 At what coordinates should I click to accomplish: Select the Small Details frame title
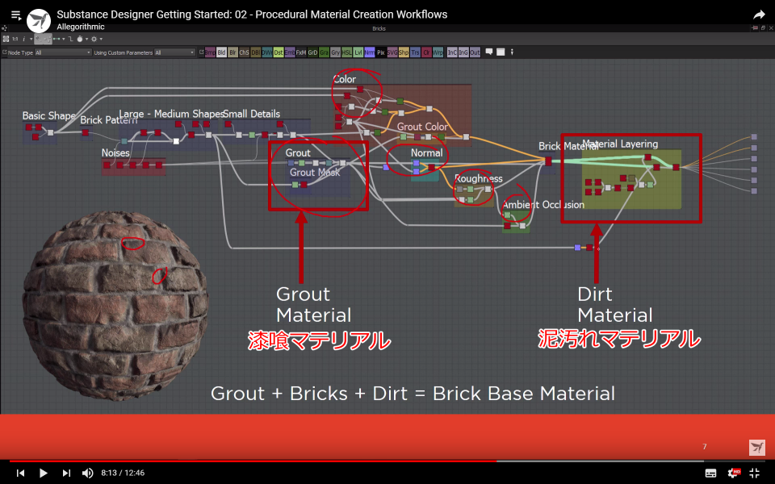coord(252,114)
